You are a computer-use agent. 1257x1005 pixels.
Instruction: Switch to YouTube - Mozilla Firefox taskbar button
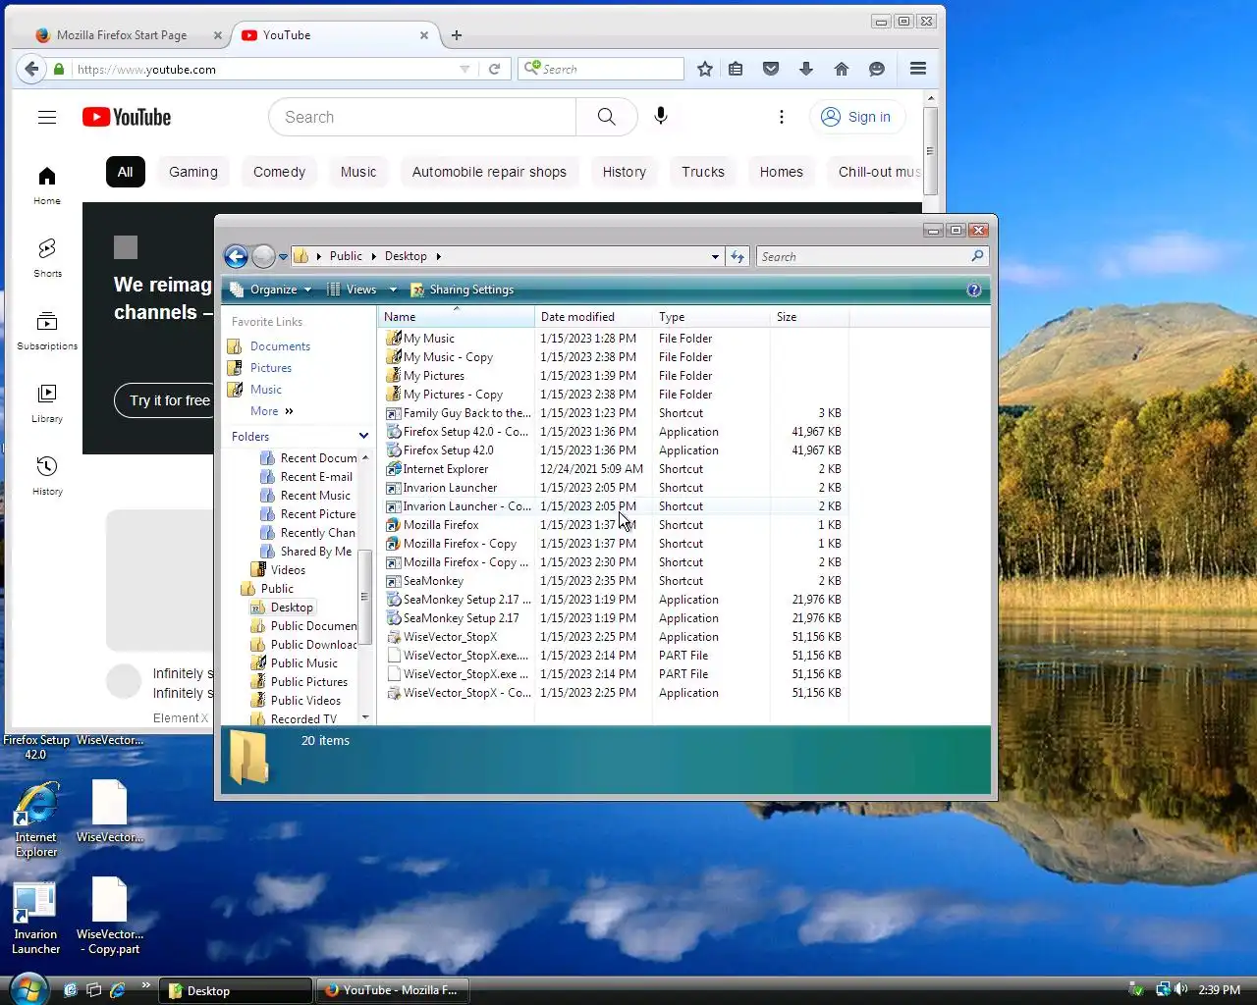point(392,990)
